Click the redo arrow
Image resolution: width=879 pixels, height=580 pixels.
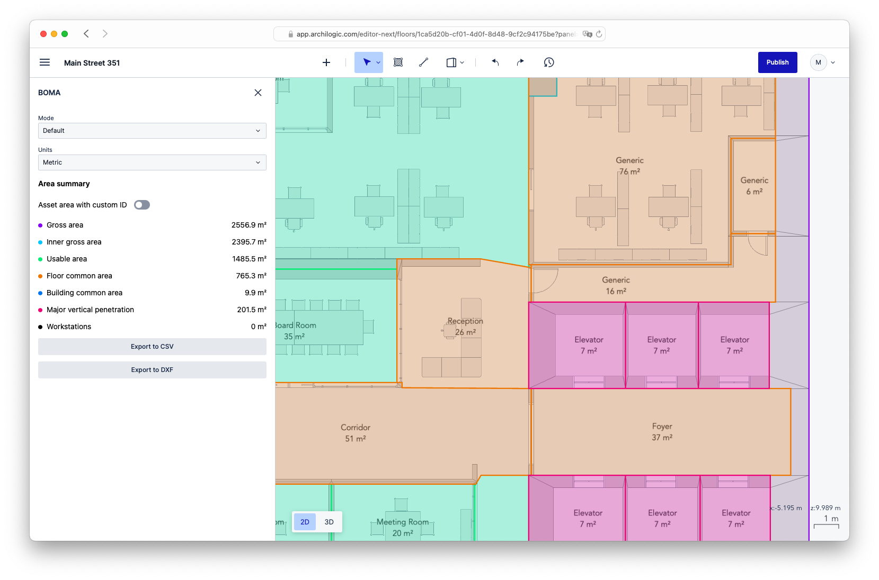click(520, 62)
